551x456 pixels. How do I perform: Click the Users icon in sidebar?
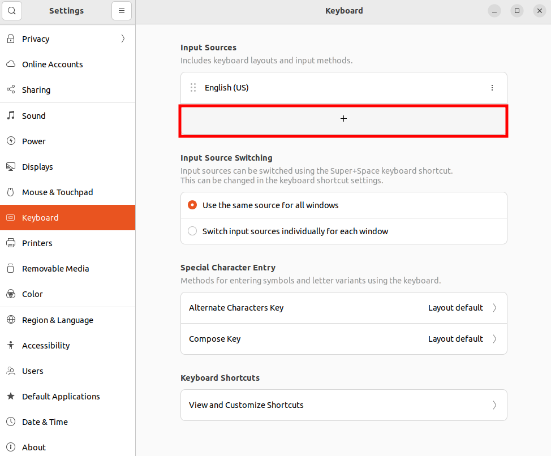tap(11, 371)
